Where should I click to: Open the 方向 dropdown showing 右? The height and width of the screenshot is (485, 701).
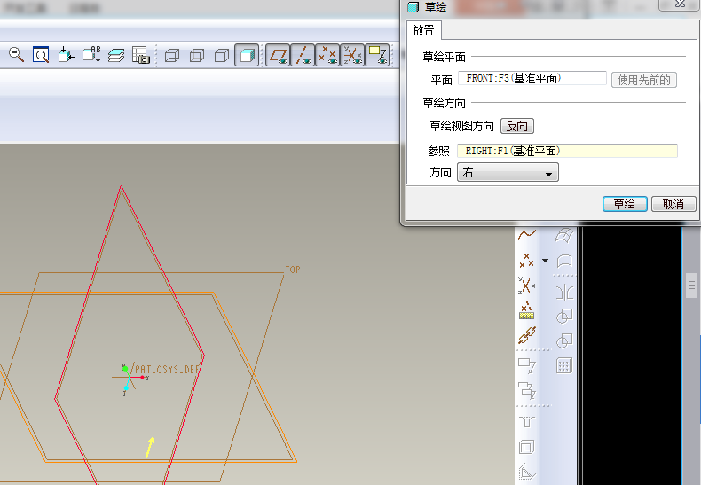pyautogui.click(x=507, y=173)
